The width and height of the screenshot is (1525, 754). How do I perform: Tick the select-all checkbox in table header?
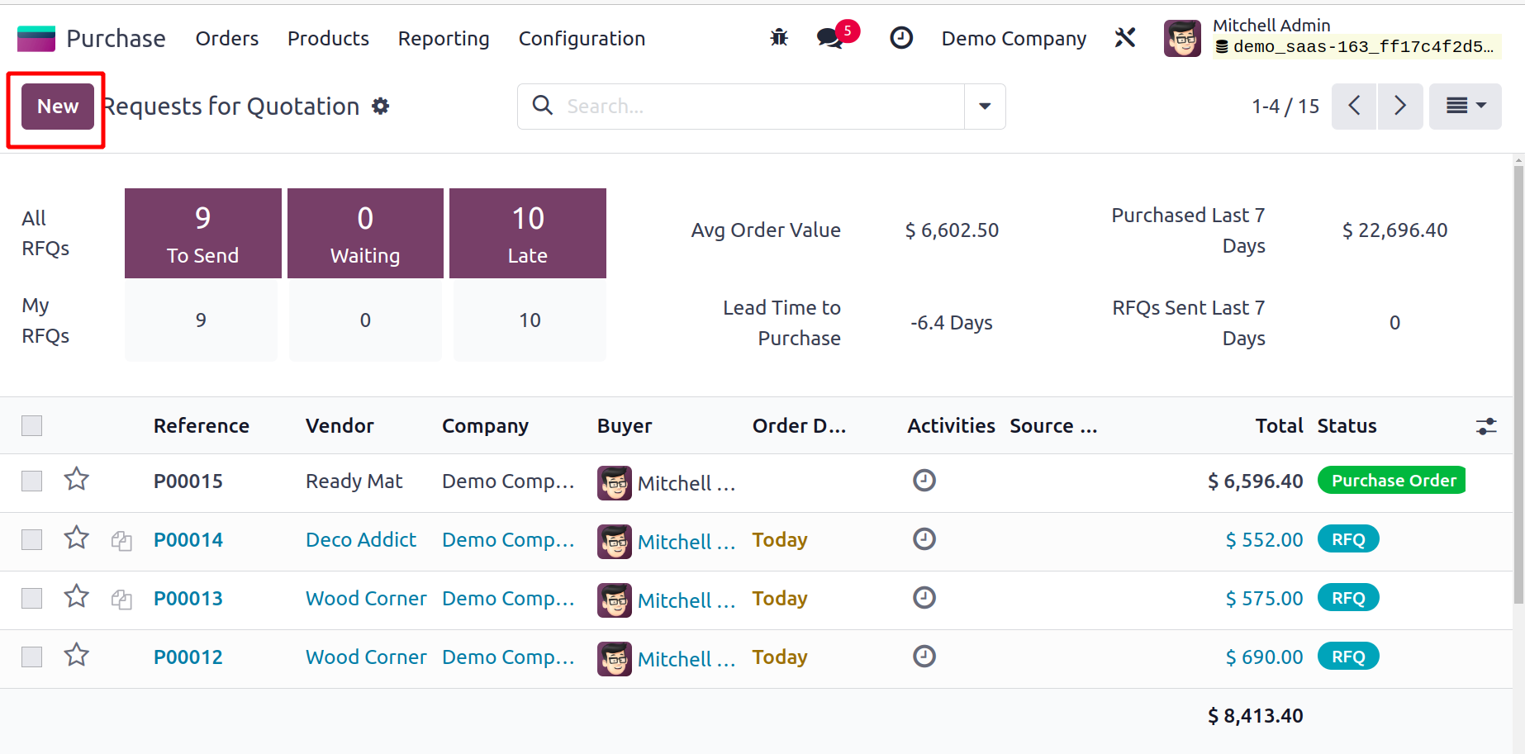pos(32,426)
